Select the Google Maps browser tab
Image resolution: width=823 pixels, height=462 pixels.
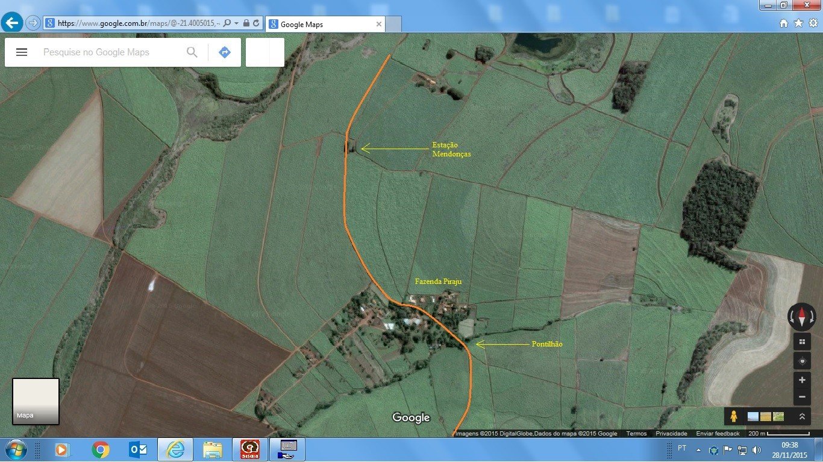click(322, 24)
